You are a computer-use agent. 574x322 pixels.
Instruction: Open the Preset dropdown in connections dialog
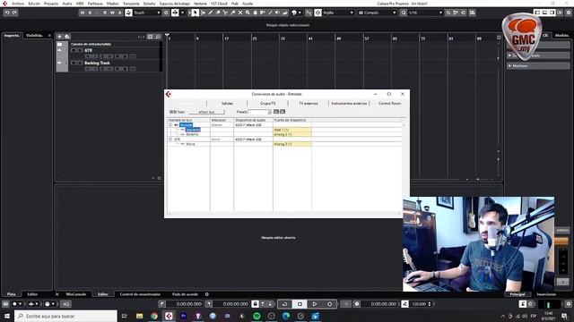click(x=259, y=112)
